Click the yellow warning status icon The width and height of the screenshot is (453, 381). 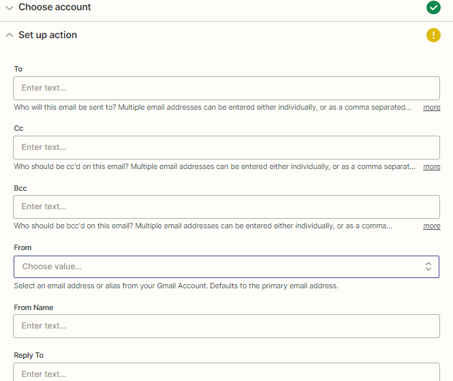coord(433,35)
